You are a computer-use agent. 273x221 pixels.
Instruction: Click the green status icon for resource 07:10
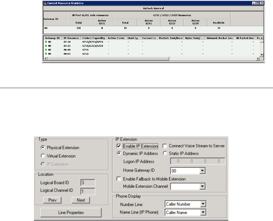[46, 42]
